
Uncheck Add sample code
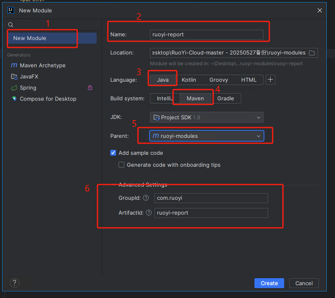(x=113, y=153)
